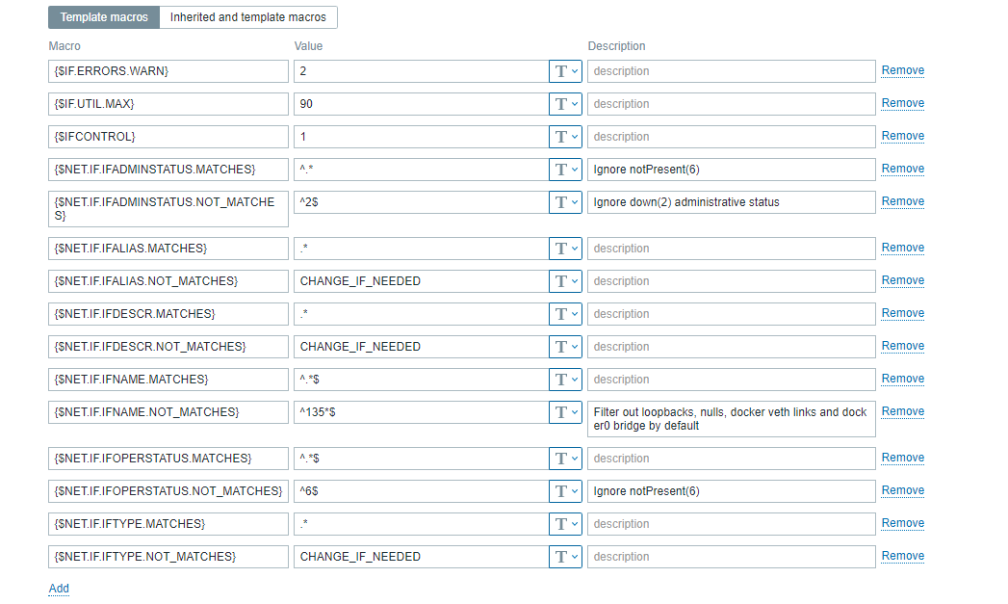Select the Template macros tab
Viewport: 1008px width, 604px height.
click(104, 17)
